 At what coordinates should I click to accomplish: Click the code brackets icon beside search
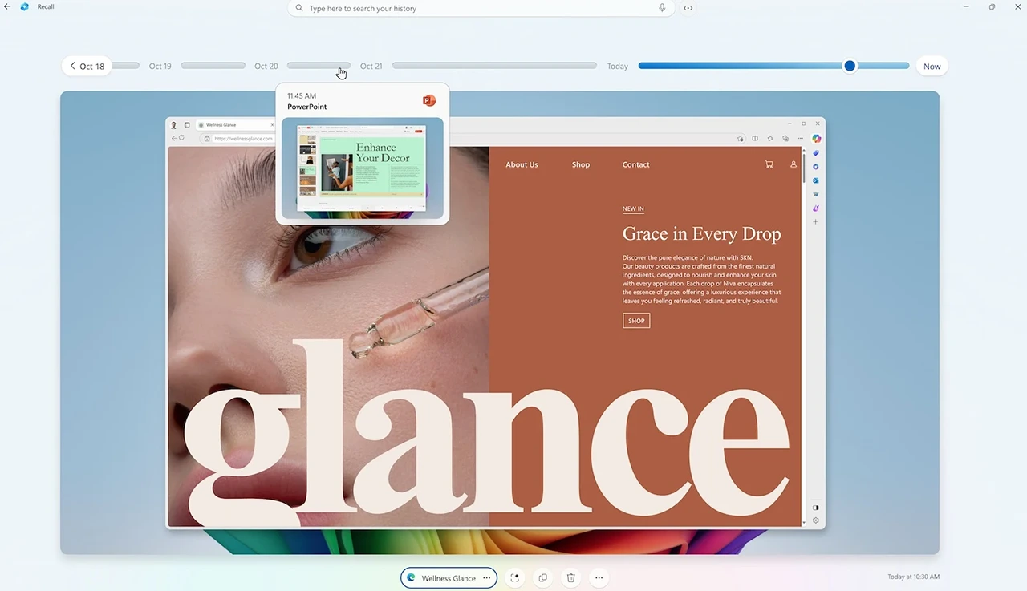click(x=688, y=8)
